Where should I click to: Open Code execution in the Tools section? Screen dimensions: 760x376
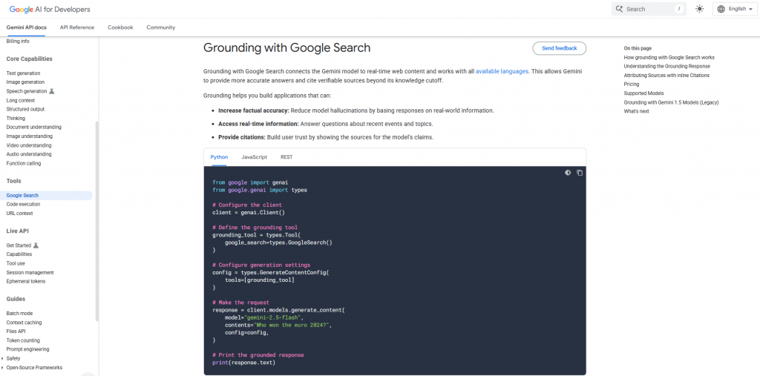[23, 204]
